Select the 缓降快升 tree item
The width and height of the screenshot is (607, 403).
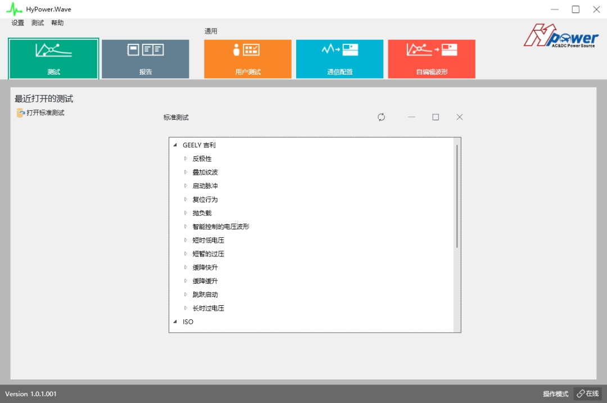pyautogui.click(x=205, y=267)
